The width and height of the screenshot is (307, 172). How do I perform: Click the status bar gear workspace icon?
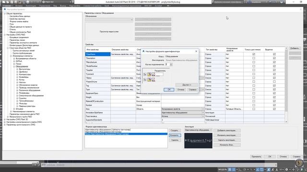(x=287, y=170)
